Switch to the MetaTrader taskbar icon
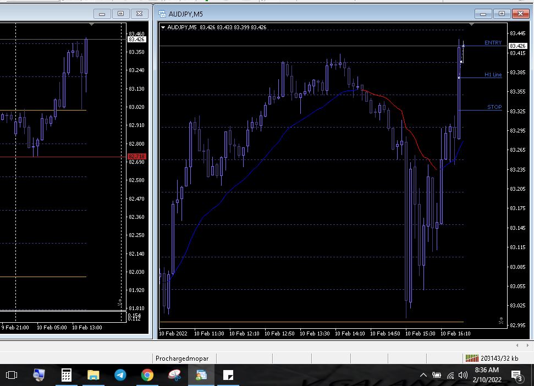Image resolution: width=534 pixels, height=386 pixels. [x=201, y=375]
